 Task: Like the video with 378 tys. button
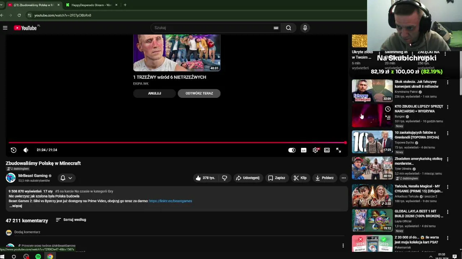coord(205,178)
